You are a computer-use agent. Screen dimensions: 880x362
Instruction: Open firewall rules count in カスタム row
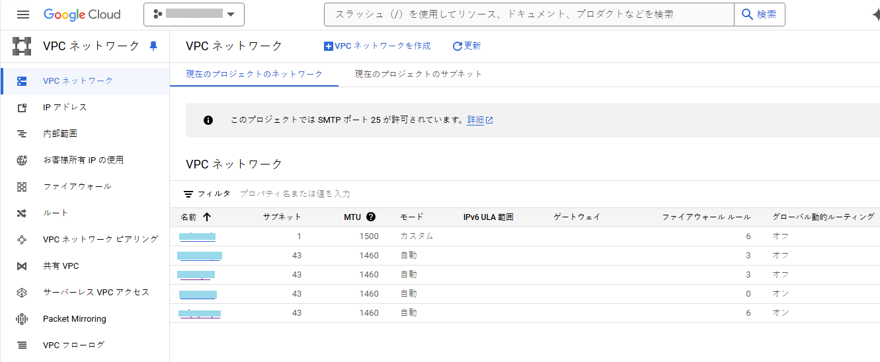pos(748,236)
